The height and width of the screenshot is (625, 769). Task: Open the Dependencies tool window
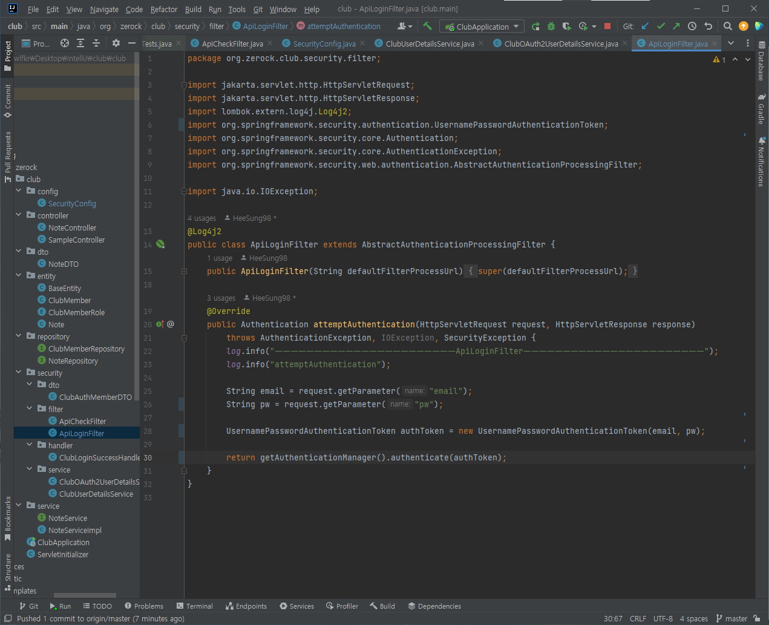[434, 606]
